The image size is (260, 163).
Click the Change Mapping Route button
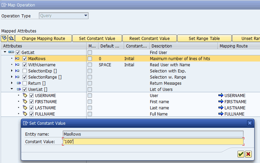43,38
